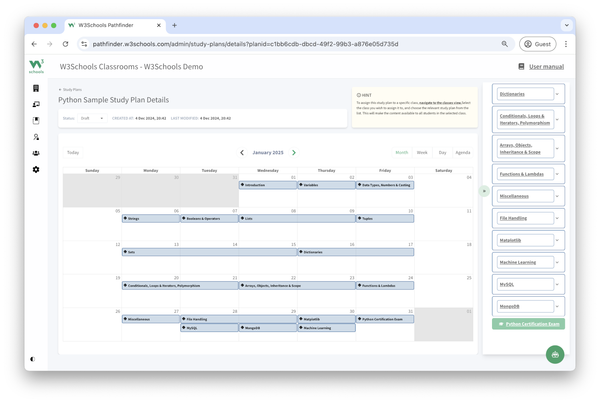Image resolution: width=600 pixels, height=403 pixels.
Task: Open the people group icon in the sidebar
Action: [x=36, y=153]
